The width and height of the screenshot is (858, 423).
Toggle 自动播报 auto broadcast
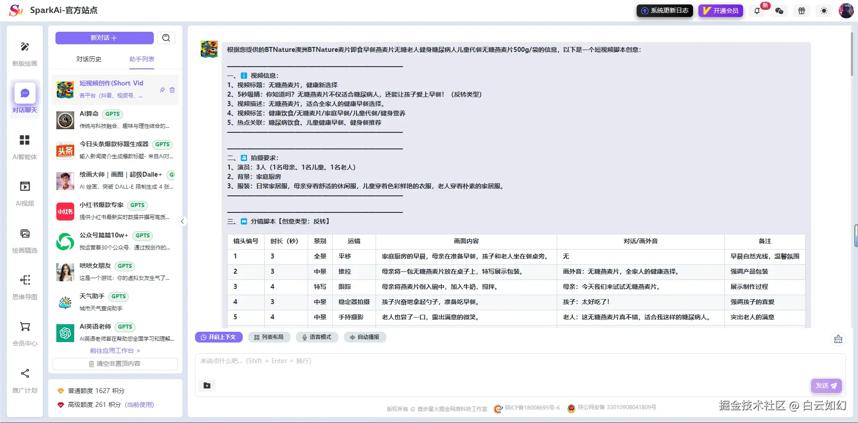[365, 337]
